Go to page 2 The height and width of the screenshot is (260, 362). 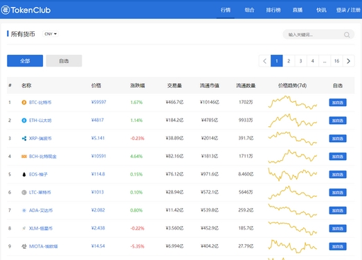coord(289,61)
